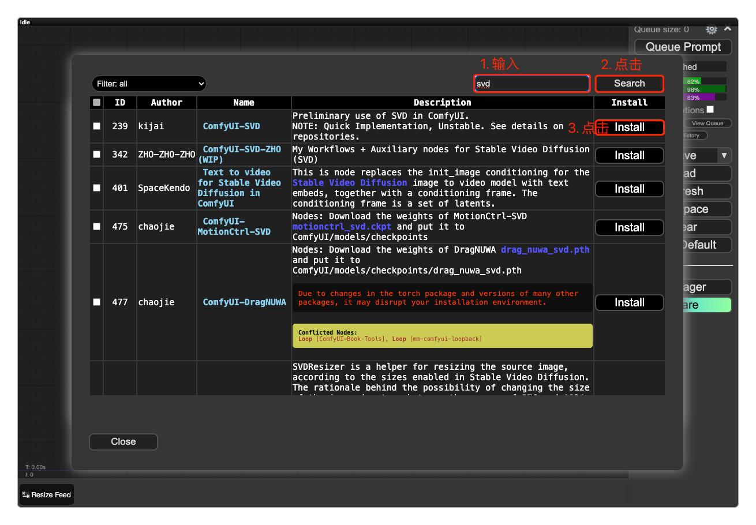Check the box for row 342 ZHO-ZHO-ZHO
The height and width of the screenshot is (525, 756).
pyautogui.click(x=97, y=154)
